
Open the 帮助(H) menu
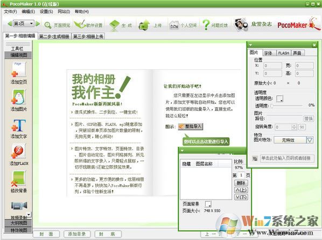82,11
